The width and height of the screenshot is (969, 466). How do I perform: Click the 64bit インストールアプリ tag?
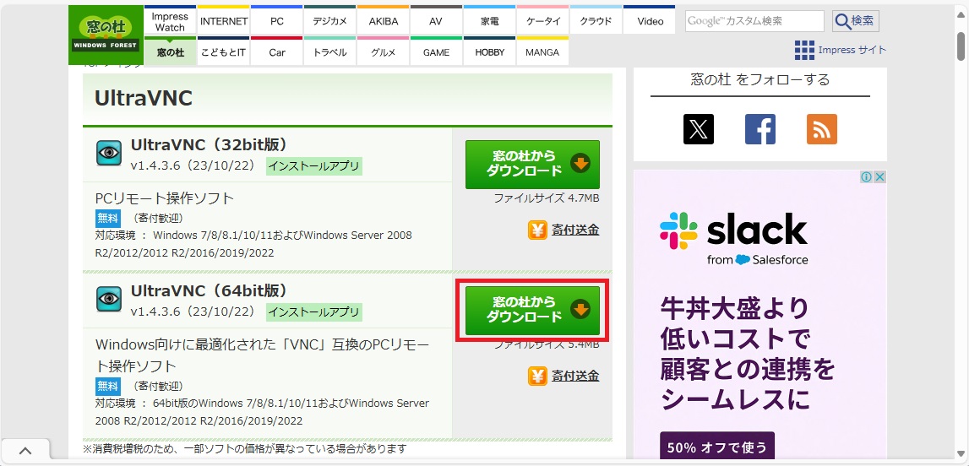tap(314, 312)
